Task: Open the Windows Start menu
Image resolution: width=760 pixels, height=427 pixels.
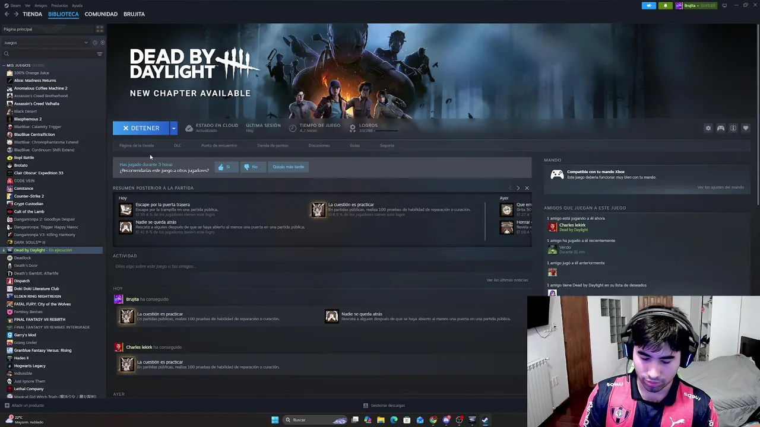Action: tap(275, 420)
